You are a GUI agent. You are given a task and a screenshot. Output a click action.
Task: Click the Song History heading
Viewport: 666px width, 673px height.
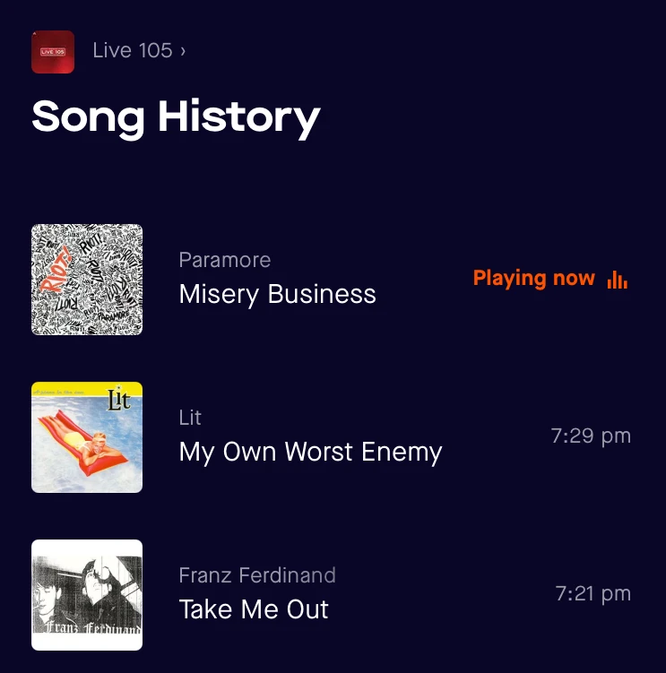(x=176, y=117)
